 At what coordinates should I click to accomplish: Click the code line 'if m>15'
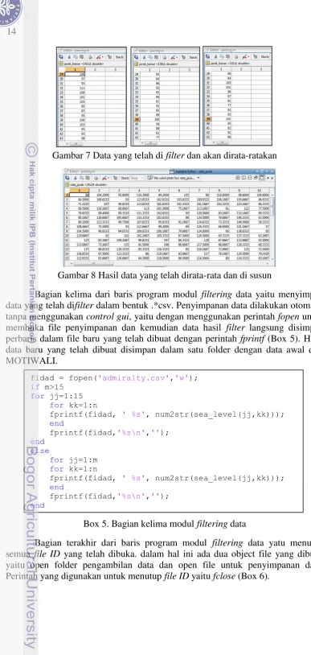click(x=47, y=387)
